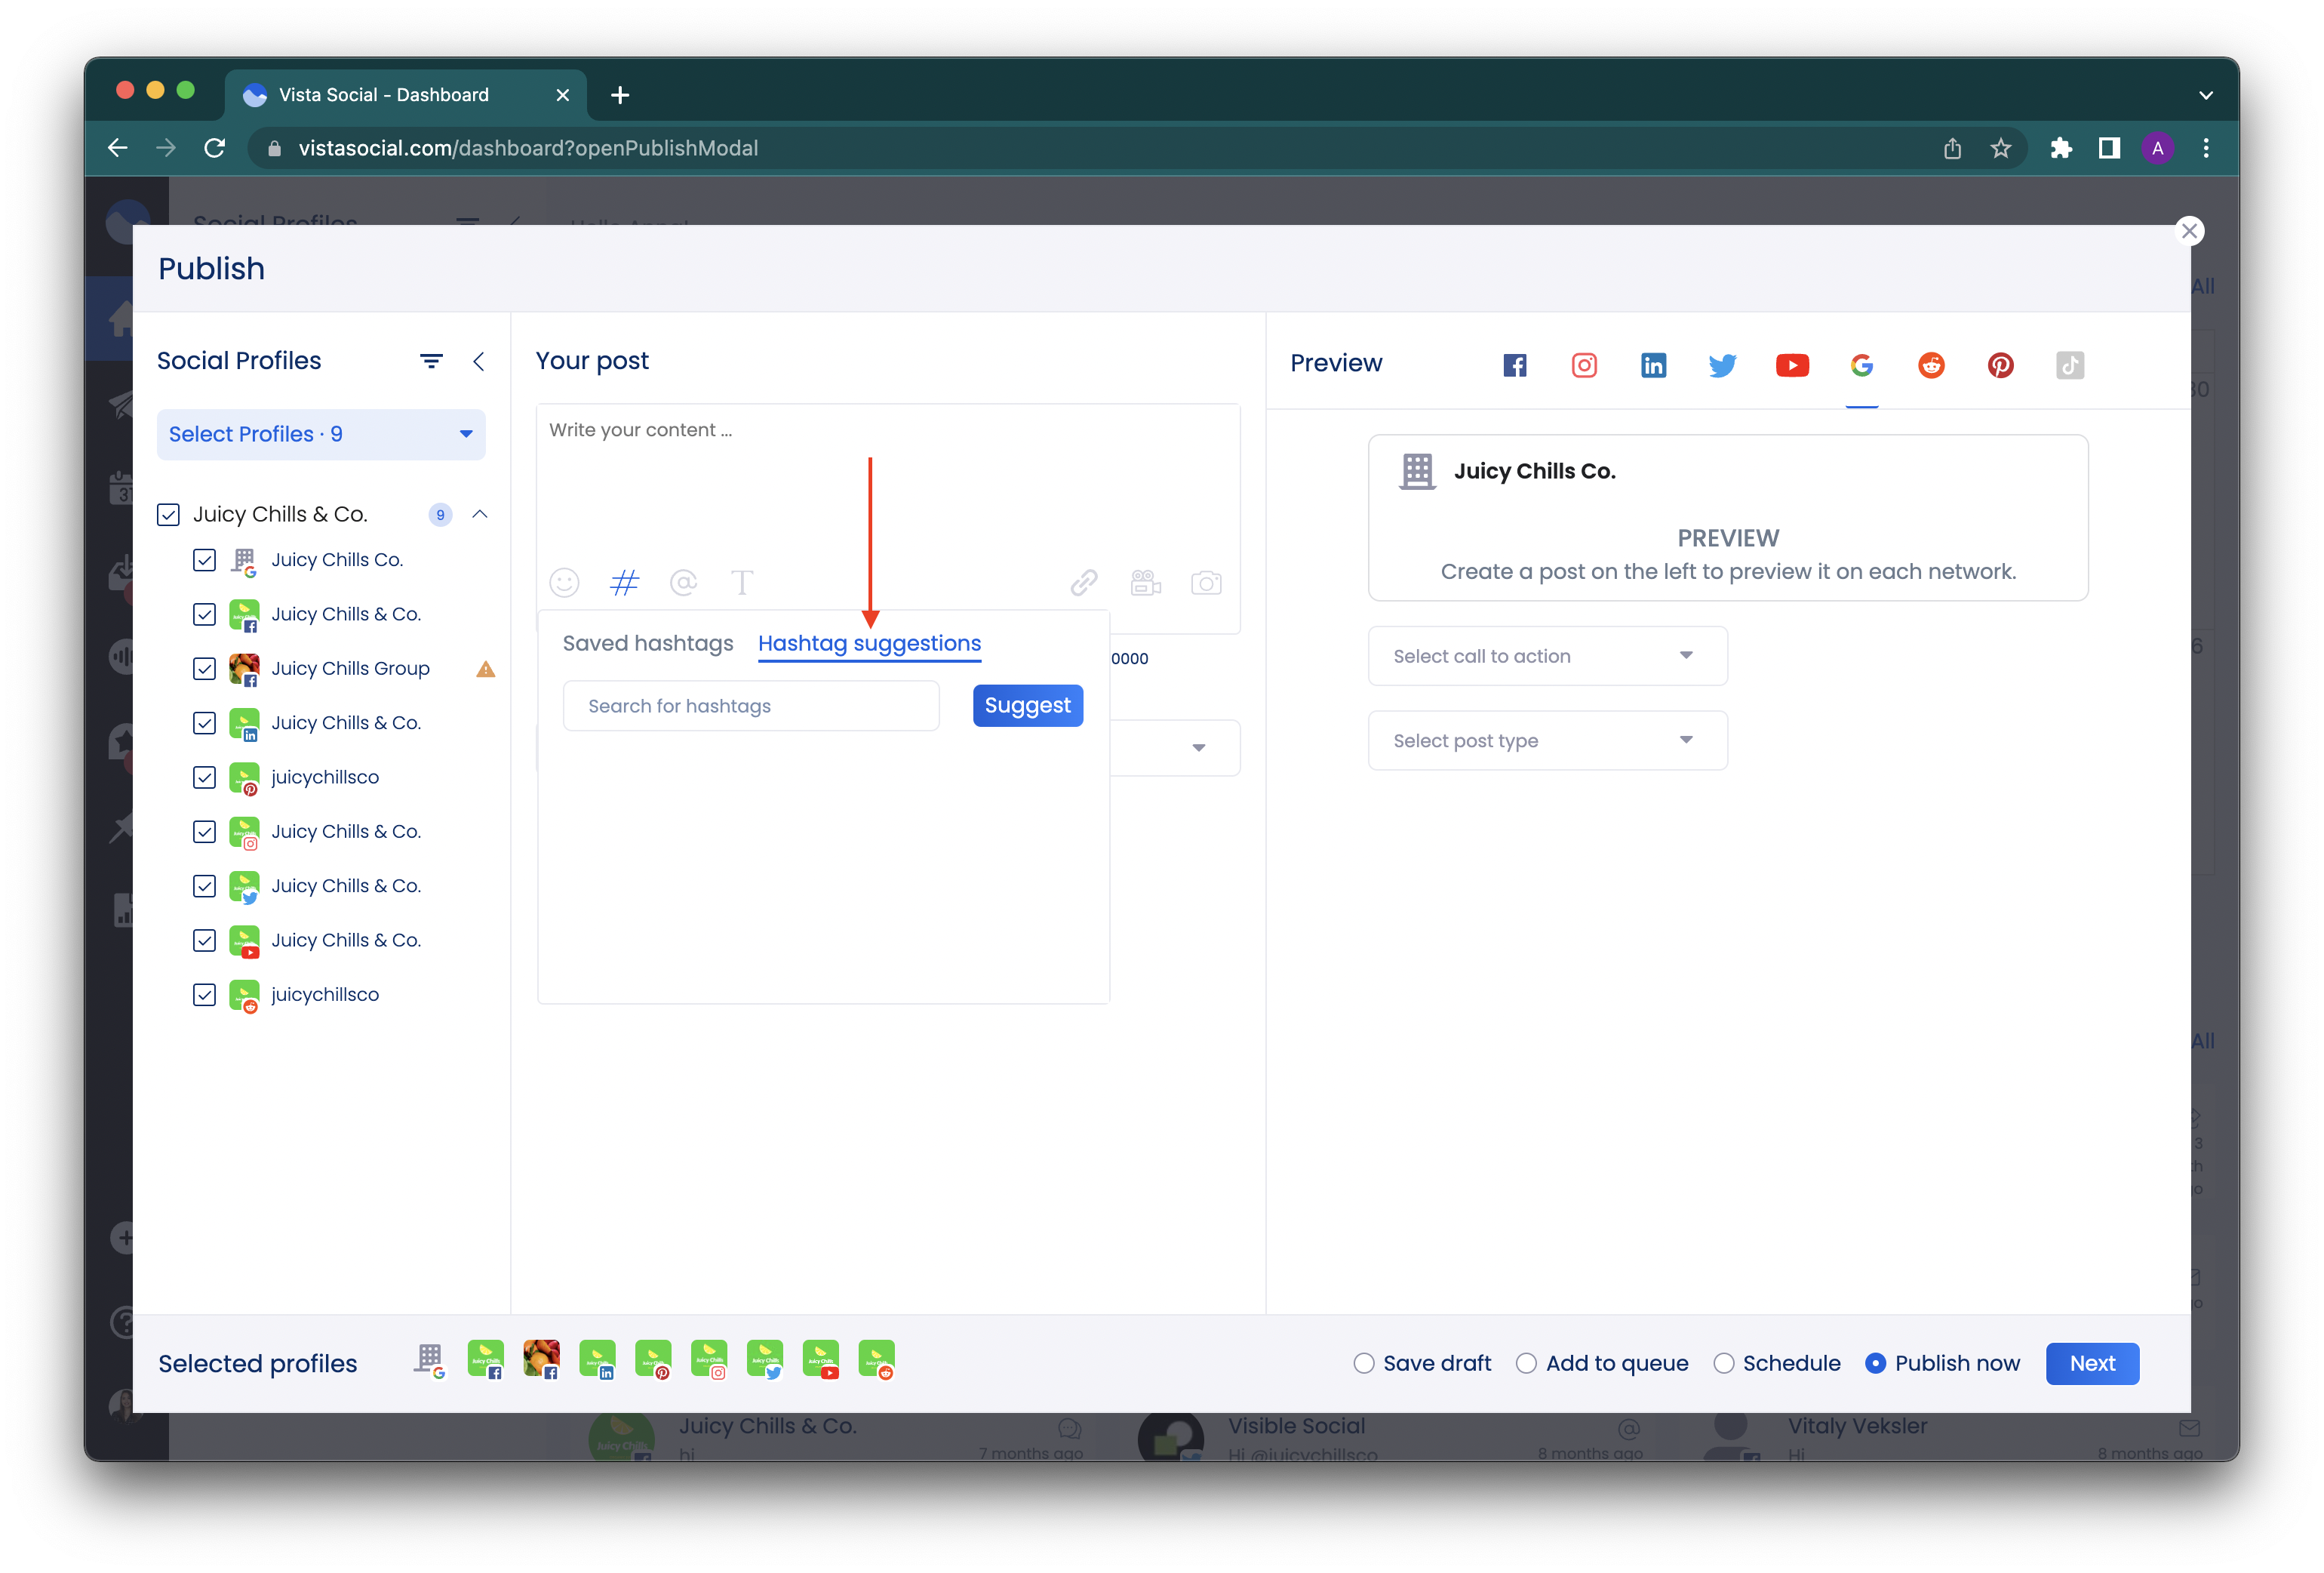Select the Save draft radio option

tap(1364, 1363)
